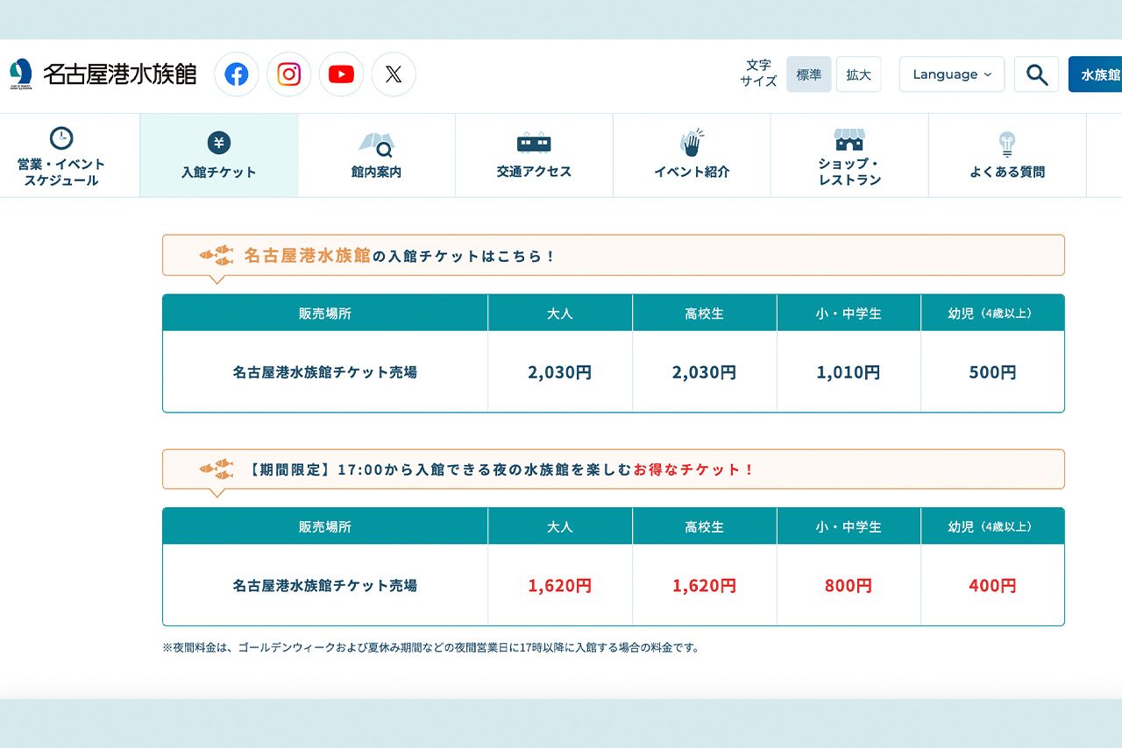Click the clock icon for schedule

(x=61, y=138)
